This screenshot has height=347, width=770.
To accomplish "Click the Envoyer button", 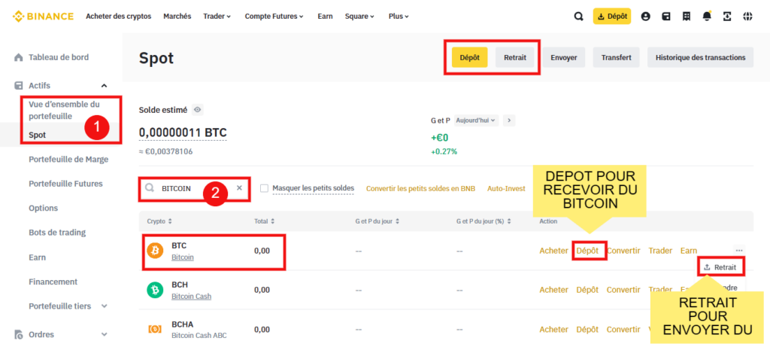I will pos(564,57).
